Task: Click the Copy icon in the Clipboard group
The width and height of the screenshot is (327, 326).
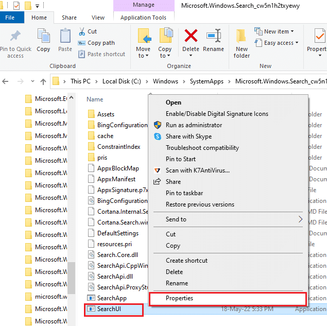Action: (43, 36)
